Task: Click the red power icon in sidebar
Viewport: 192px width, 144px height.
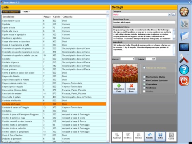Action: [184, 81]
